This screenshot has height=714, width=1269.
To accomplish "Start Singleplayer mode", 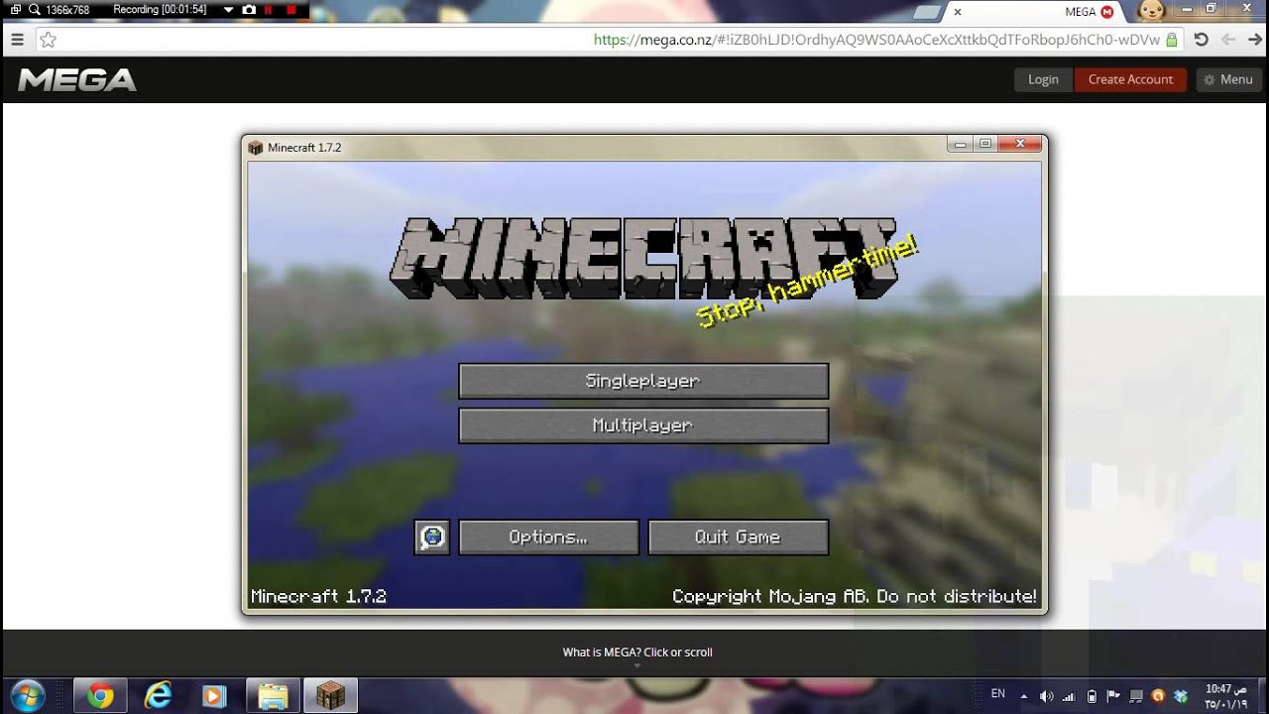I will pyautogui.click(x=643, y=381).
